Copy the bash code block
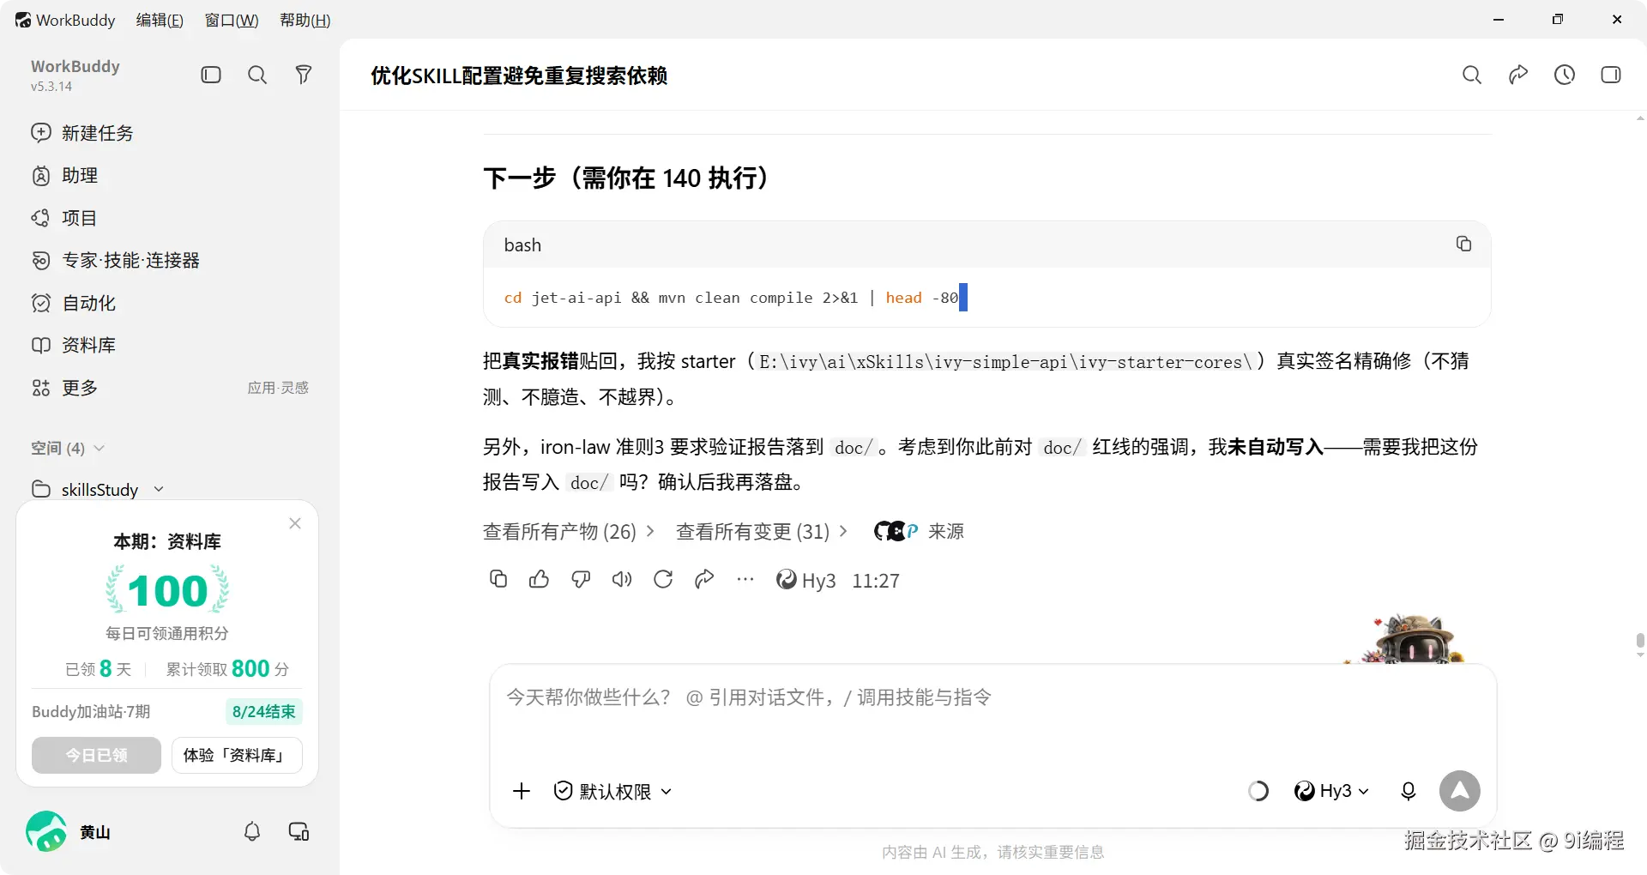This screenshot has height=875, width=1647. (x=1463, y=244)
